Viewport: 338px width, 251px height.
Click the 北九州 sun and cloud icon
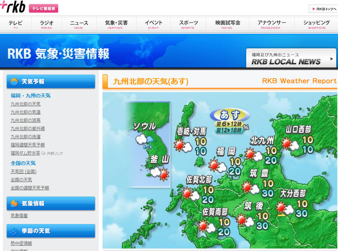(x=253, y=155)
